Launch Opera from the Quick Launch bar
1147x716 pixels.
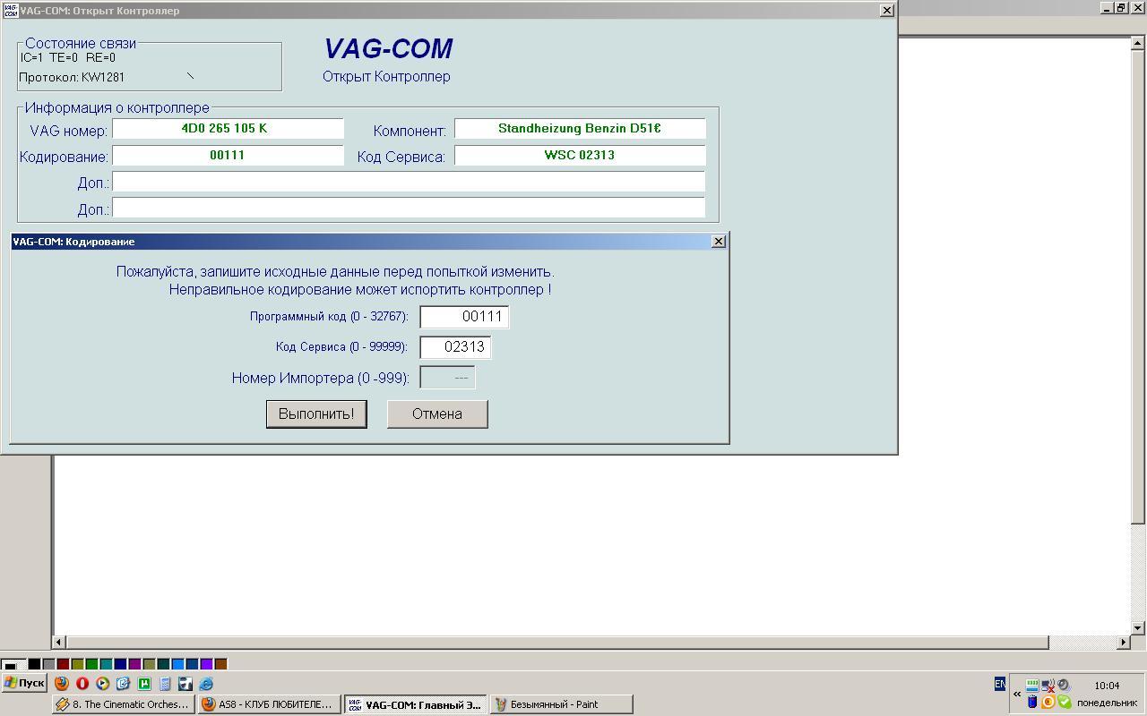[x=82, y=684]
